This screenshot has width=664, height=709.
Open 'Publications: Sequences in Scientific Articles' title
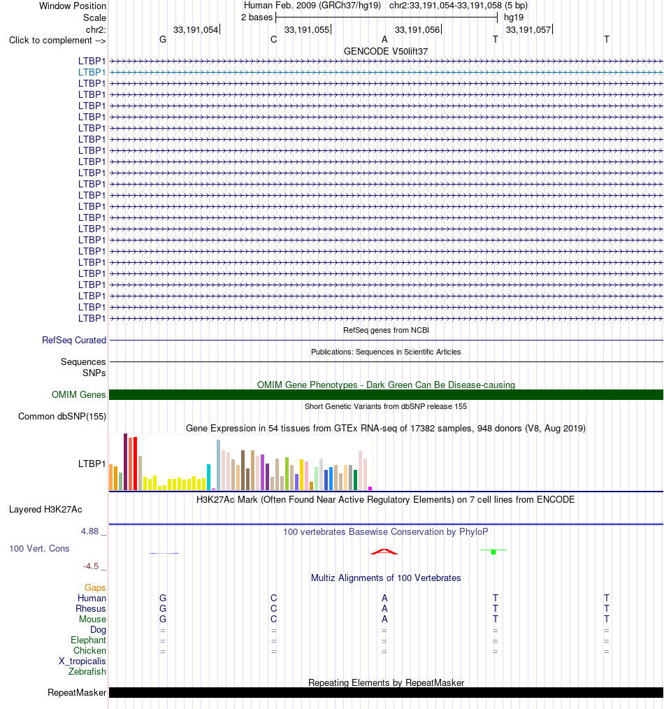click(x=386, y=352)
